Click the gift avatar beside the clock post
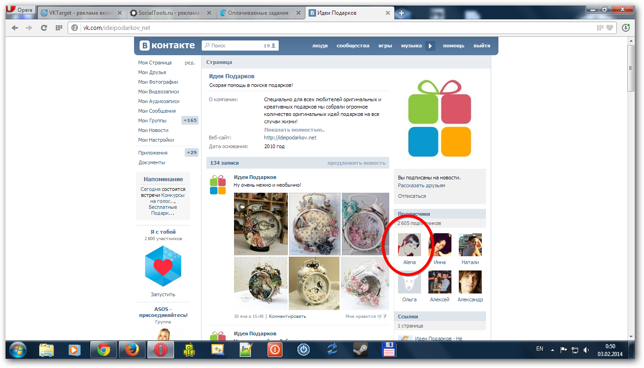Screen dimensions: 644x368 (x=218, y=184)
